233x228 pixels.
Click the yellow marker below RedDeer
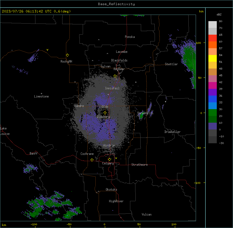coord(115,76)
